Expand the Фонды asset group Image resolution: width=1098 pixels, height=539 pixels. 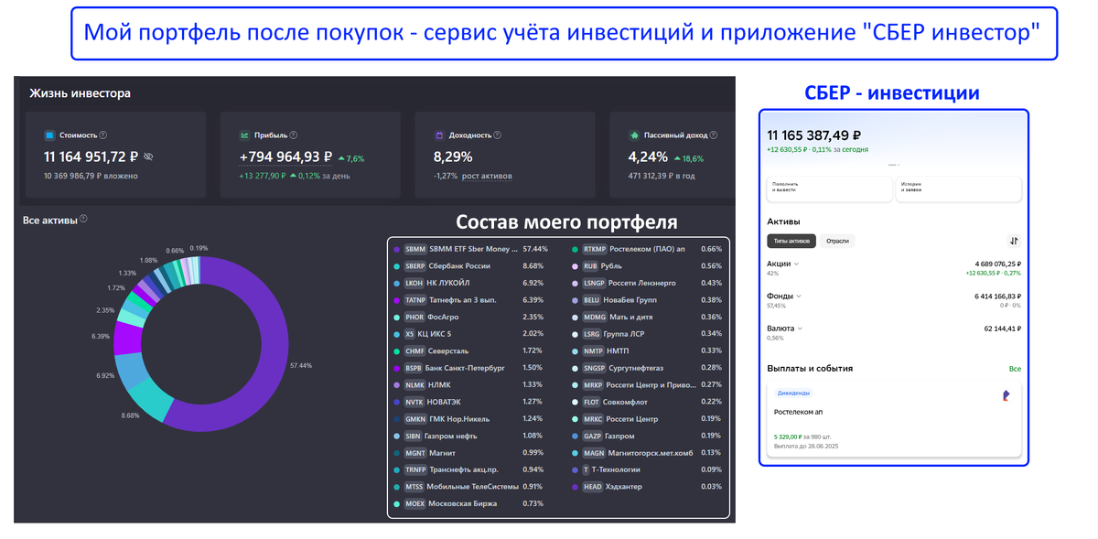coord(799,296)
